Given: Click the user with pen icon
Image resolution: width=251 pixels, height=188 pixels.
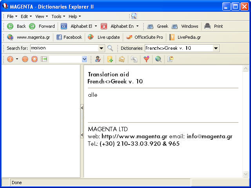Looking at the screenshot, I should coord(98,59).
